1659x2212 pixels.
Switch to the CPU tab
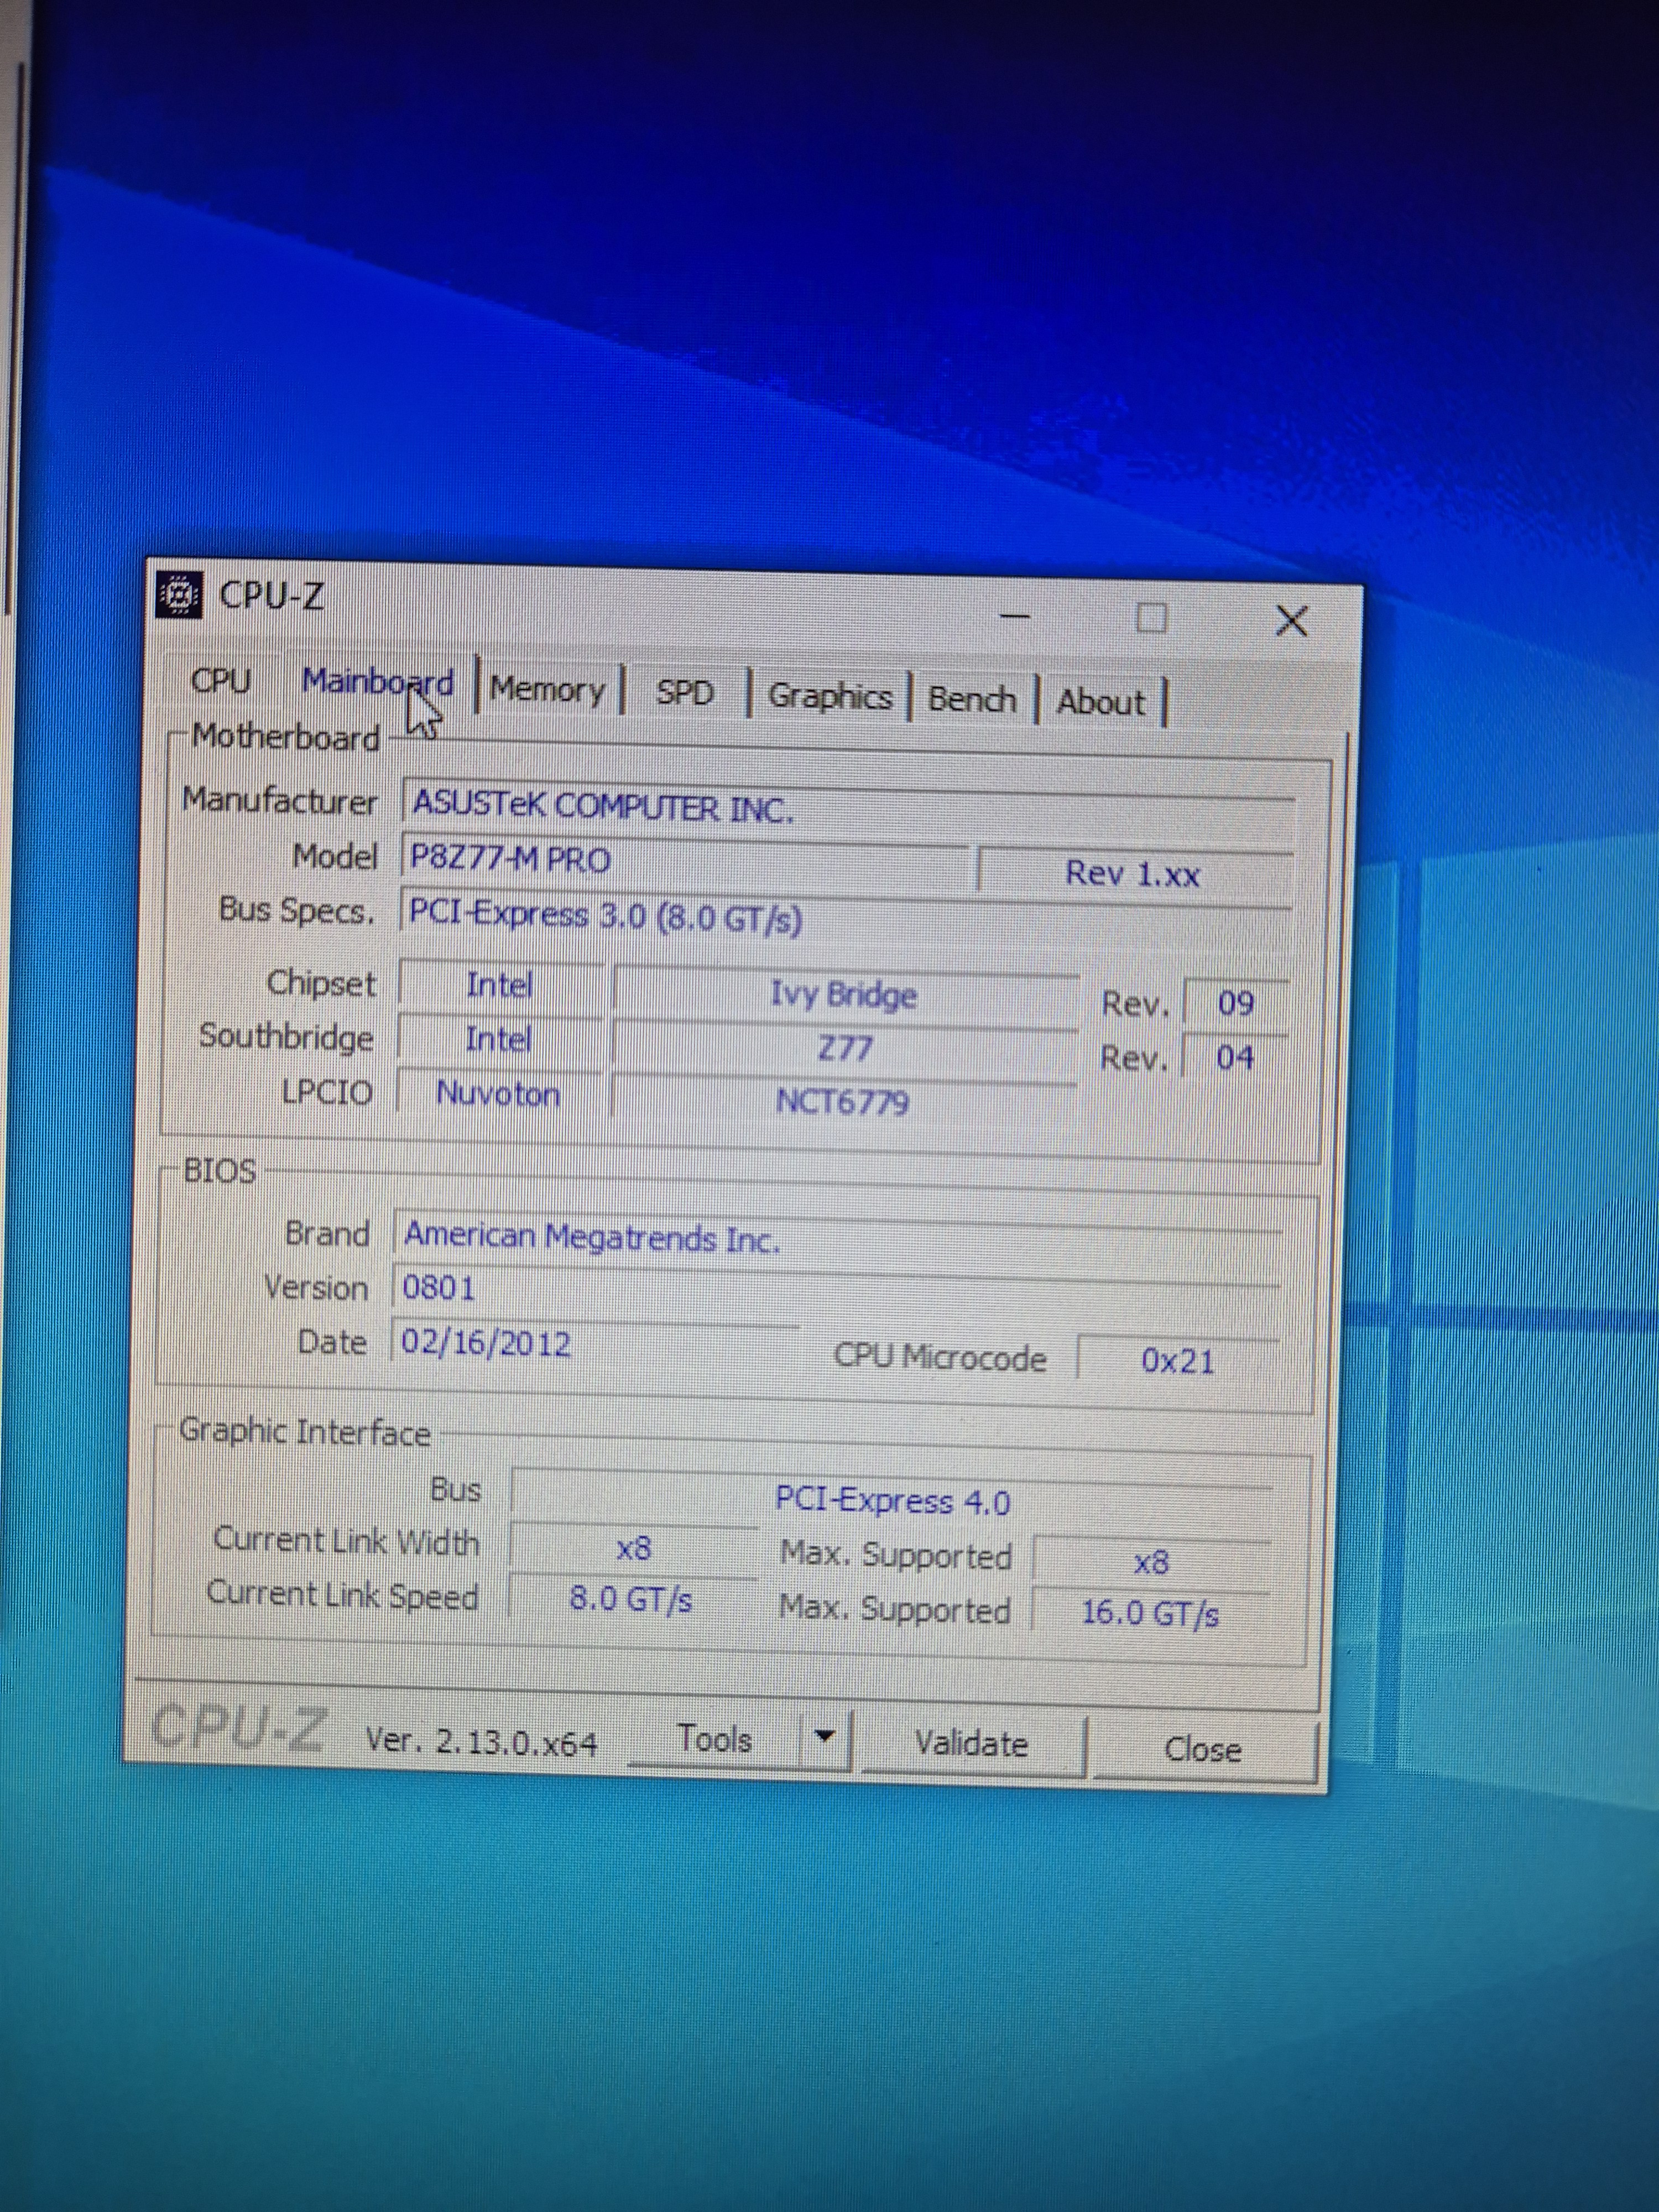click(220, 681)
